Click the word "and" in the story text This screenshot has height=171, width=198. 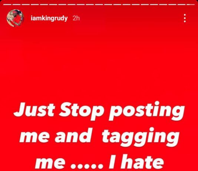(73, 135)
